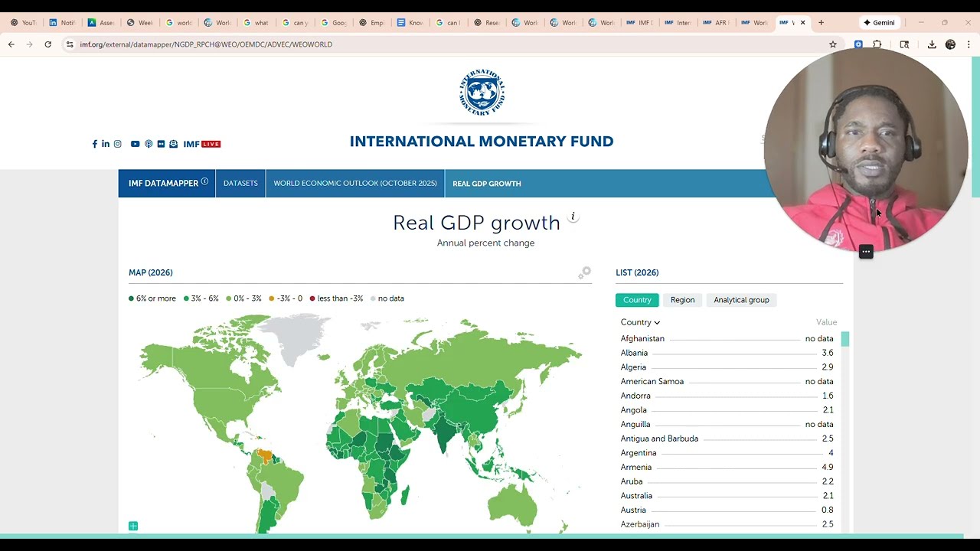Open the IMF DataMapper menu item

click(167, 184)
